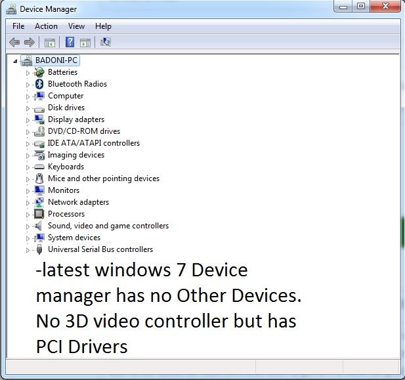Expand the Computer node arrow
Image resolution: width=405 pixels, height=380 pixels.
(28, 96)
